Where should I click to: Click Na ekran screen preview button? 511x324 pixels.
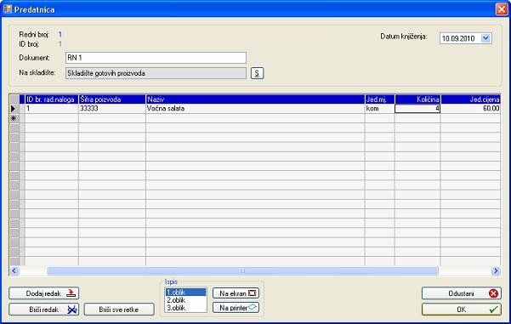pos(236,293)
